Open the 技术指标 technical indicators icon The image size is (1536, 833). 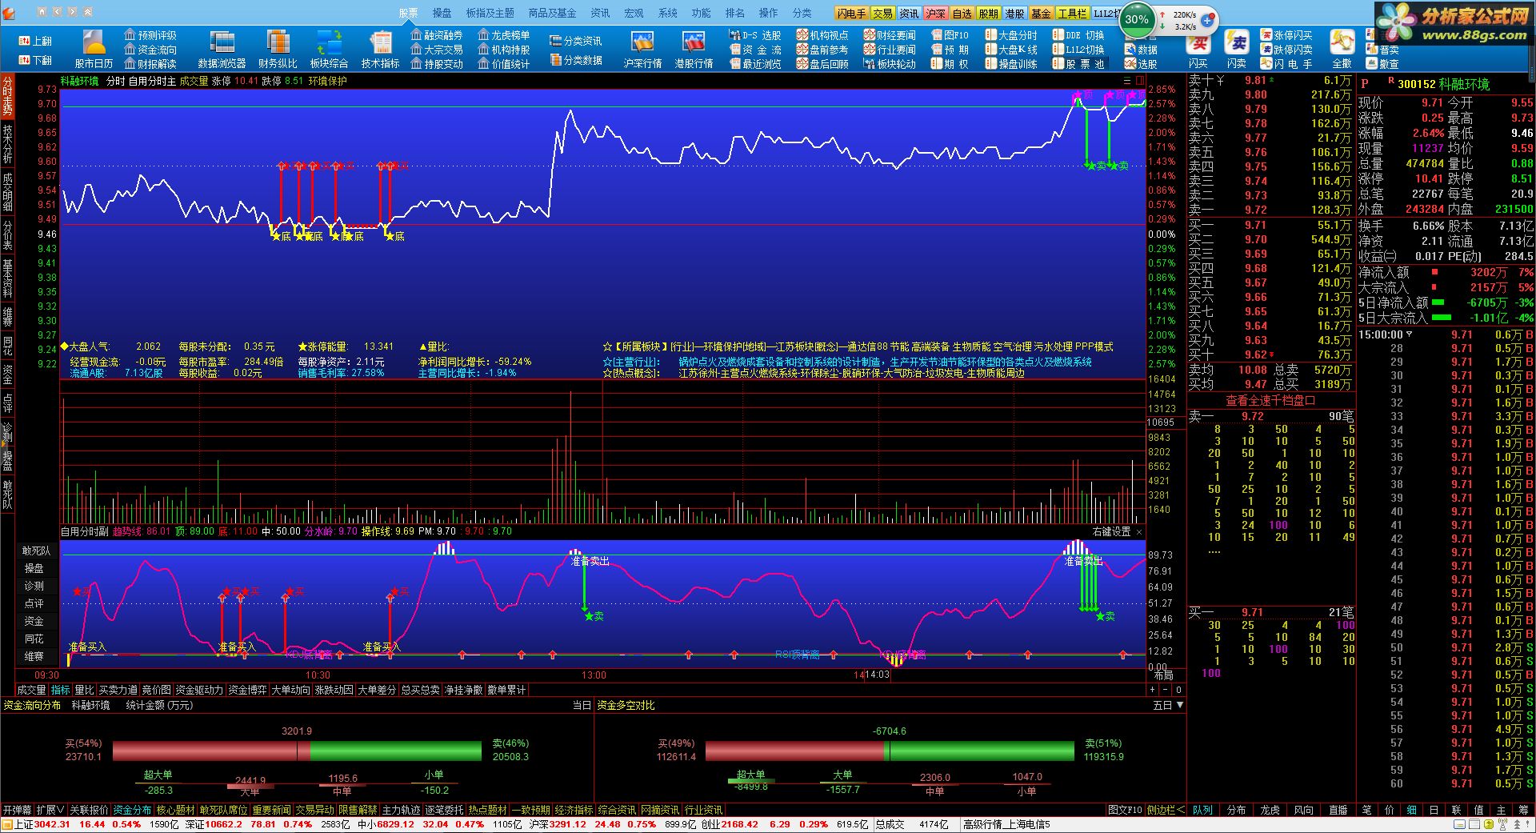pyautogui.click(x=380, y=49)
